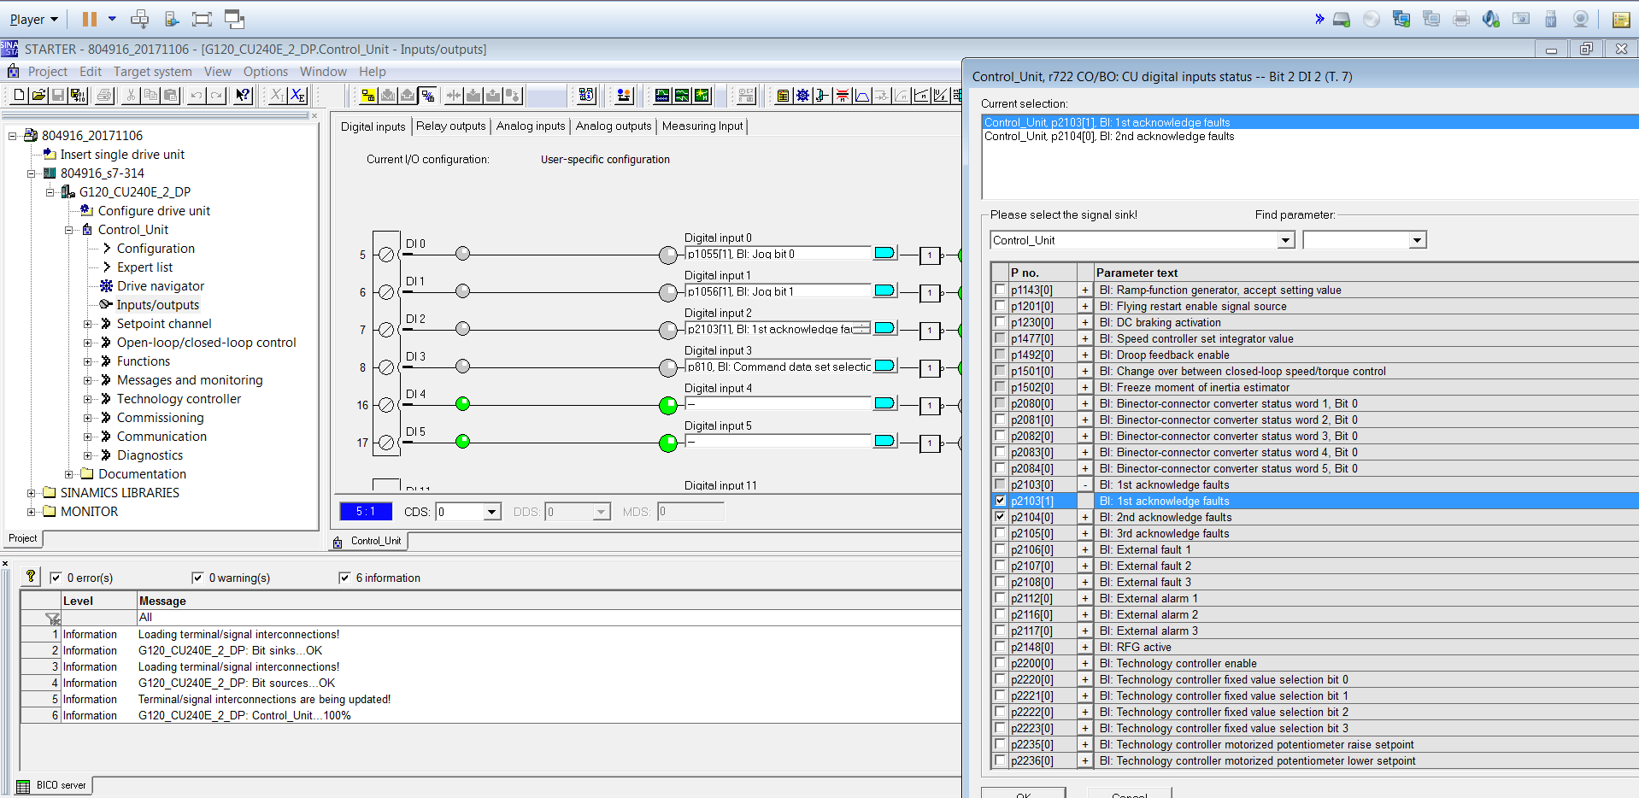Click the Digital inputs tab
Screen dimensions: 1639x798
(x=373, y=126)
